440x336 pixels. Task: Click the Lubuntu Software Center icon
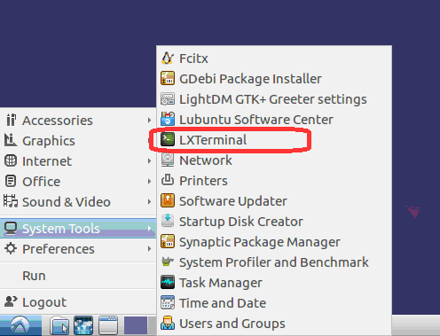coord(168,120)
